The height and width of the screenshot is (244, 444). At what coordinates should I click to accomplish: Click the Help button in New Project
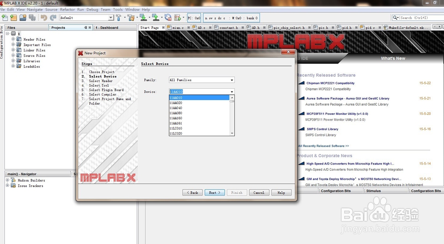click(x=281, y=193)
